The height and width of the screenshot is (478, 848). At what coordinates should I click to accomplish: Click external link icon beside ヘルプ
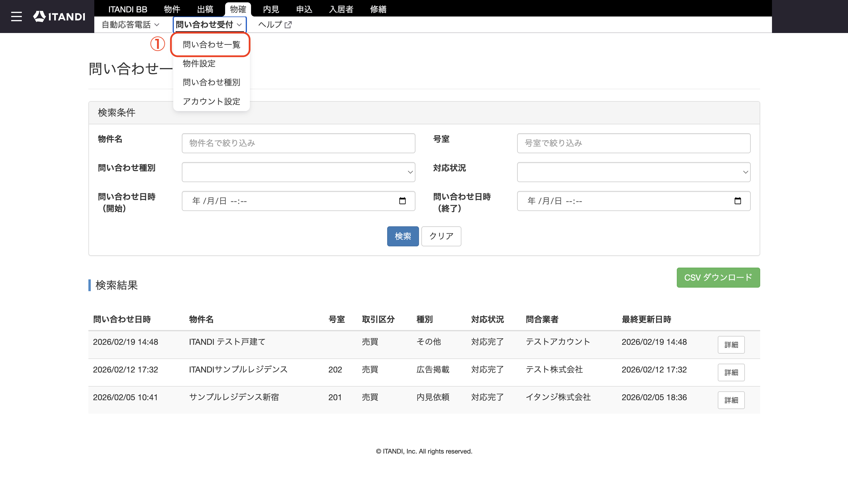pos(288,25)
